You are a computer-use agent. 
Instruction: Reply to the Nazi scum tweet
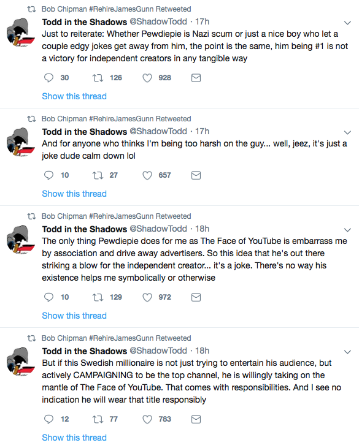coord(48,78)
